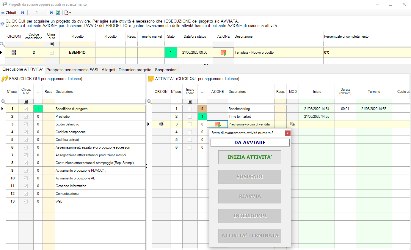Toggle Chius. auto filter box in FASI header

click(x=26, y=101)
